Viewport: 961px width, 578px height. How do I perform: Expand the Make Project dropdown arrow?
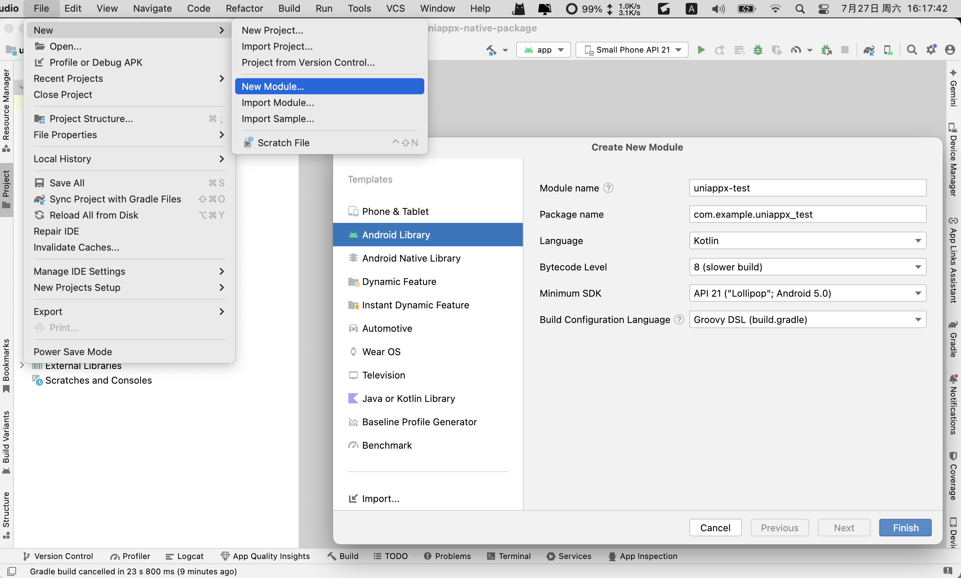(x=505, y=50)
